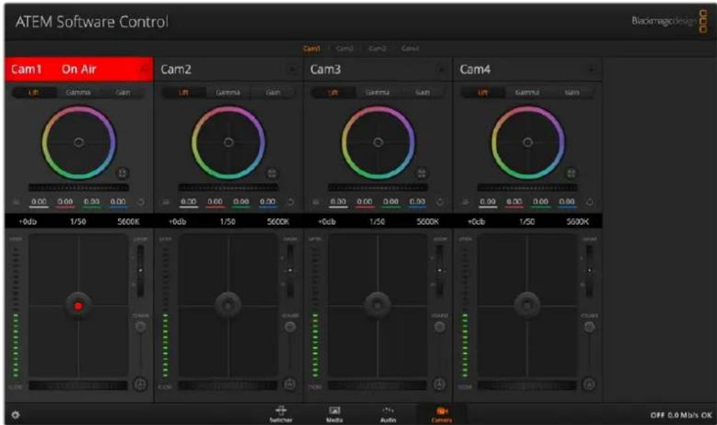Click Cam3 shutter speed 1/50
The height and width of the screenshot is (425, 717).
click(x=377, y=221)
